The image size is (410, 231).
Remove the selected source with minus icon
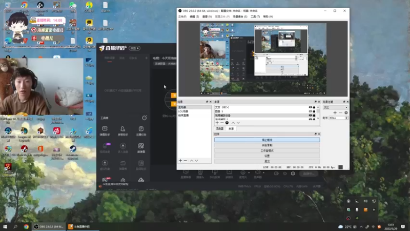click(x=222, y=123)
